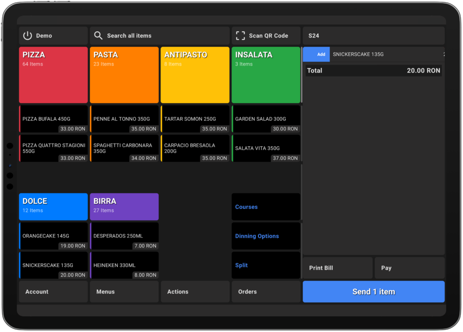Add Pizza Quattro Stagioni 550G

tap(53, 148)
